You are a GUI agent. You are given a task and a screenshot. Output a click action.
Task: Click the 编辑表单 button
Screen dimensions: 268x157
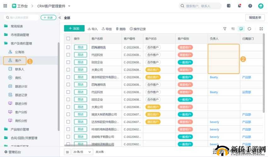pyautogui.click(x=255, y=18)
